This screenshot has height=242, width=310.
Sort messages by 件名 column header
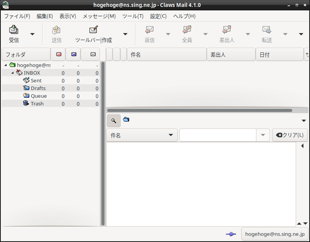tap(167, 54)
